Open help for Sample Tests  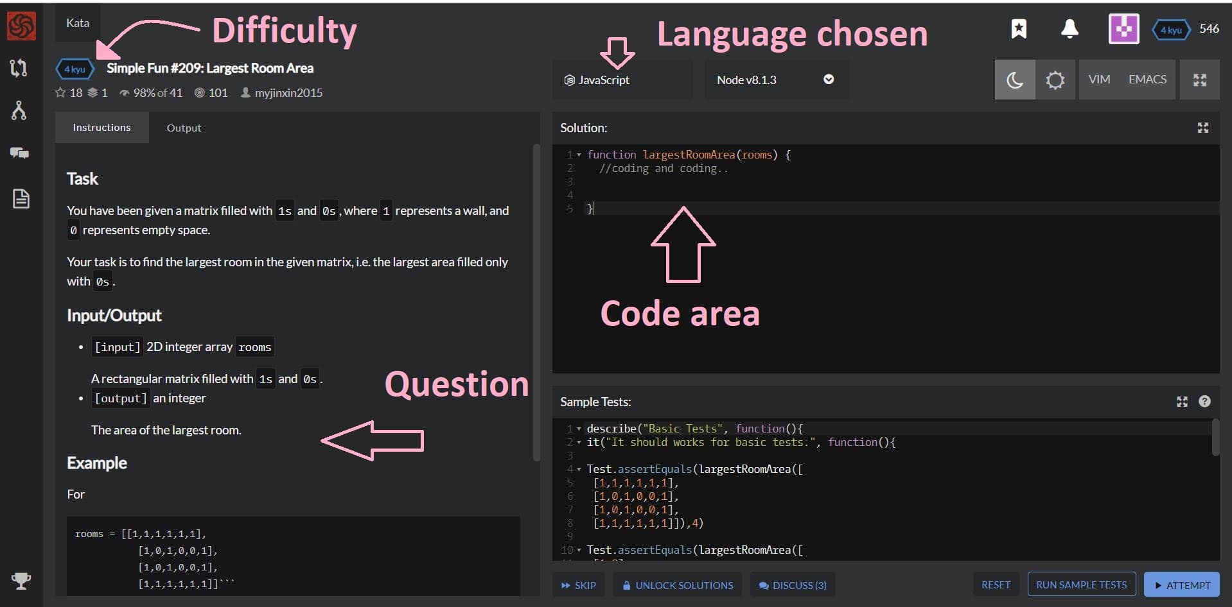[1204, 401]
